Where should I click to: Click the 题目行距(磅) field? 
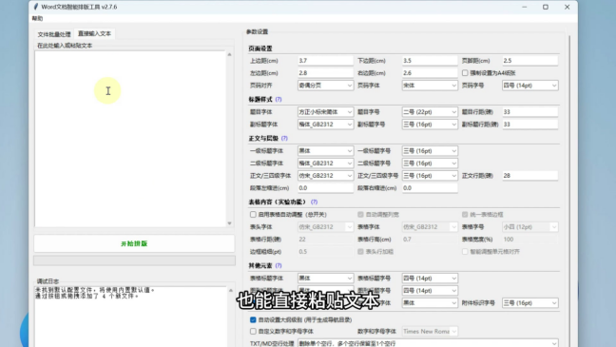(x=529, y=112)
